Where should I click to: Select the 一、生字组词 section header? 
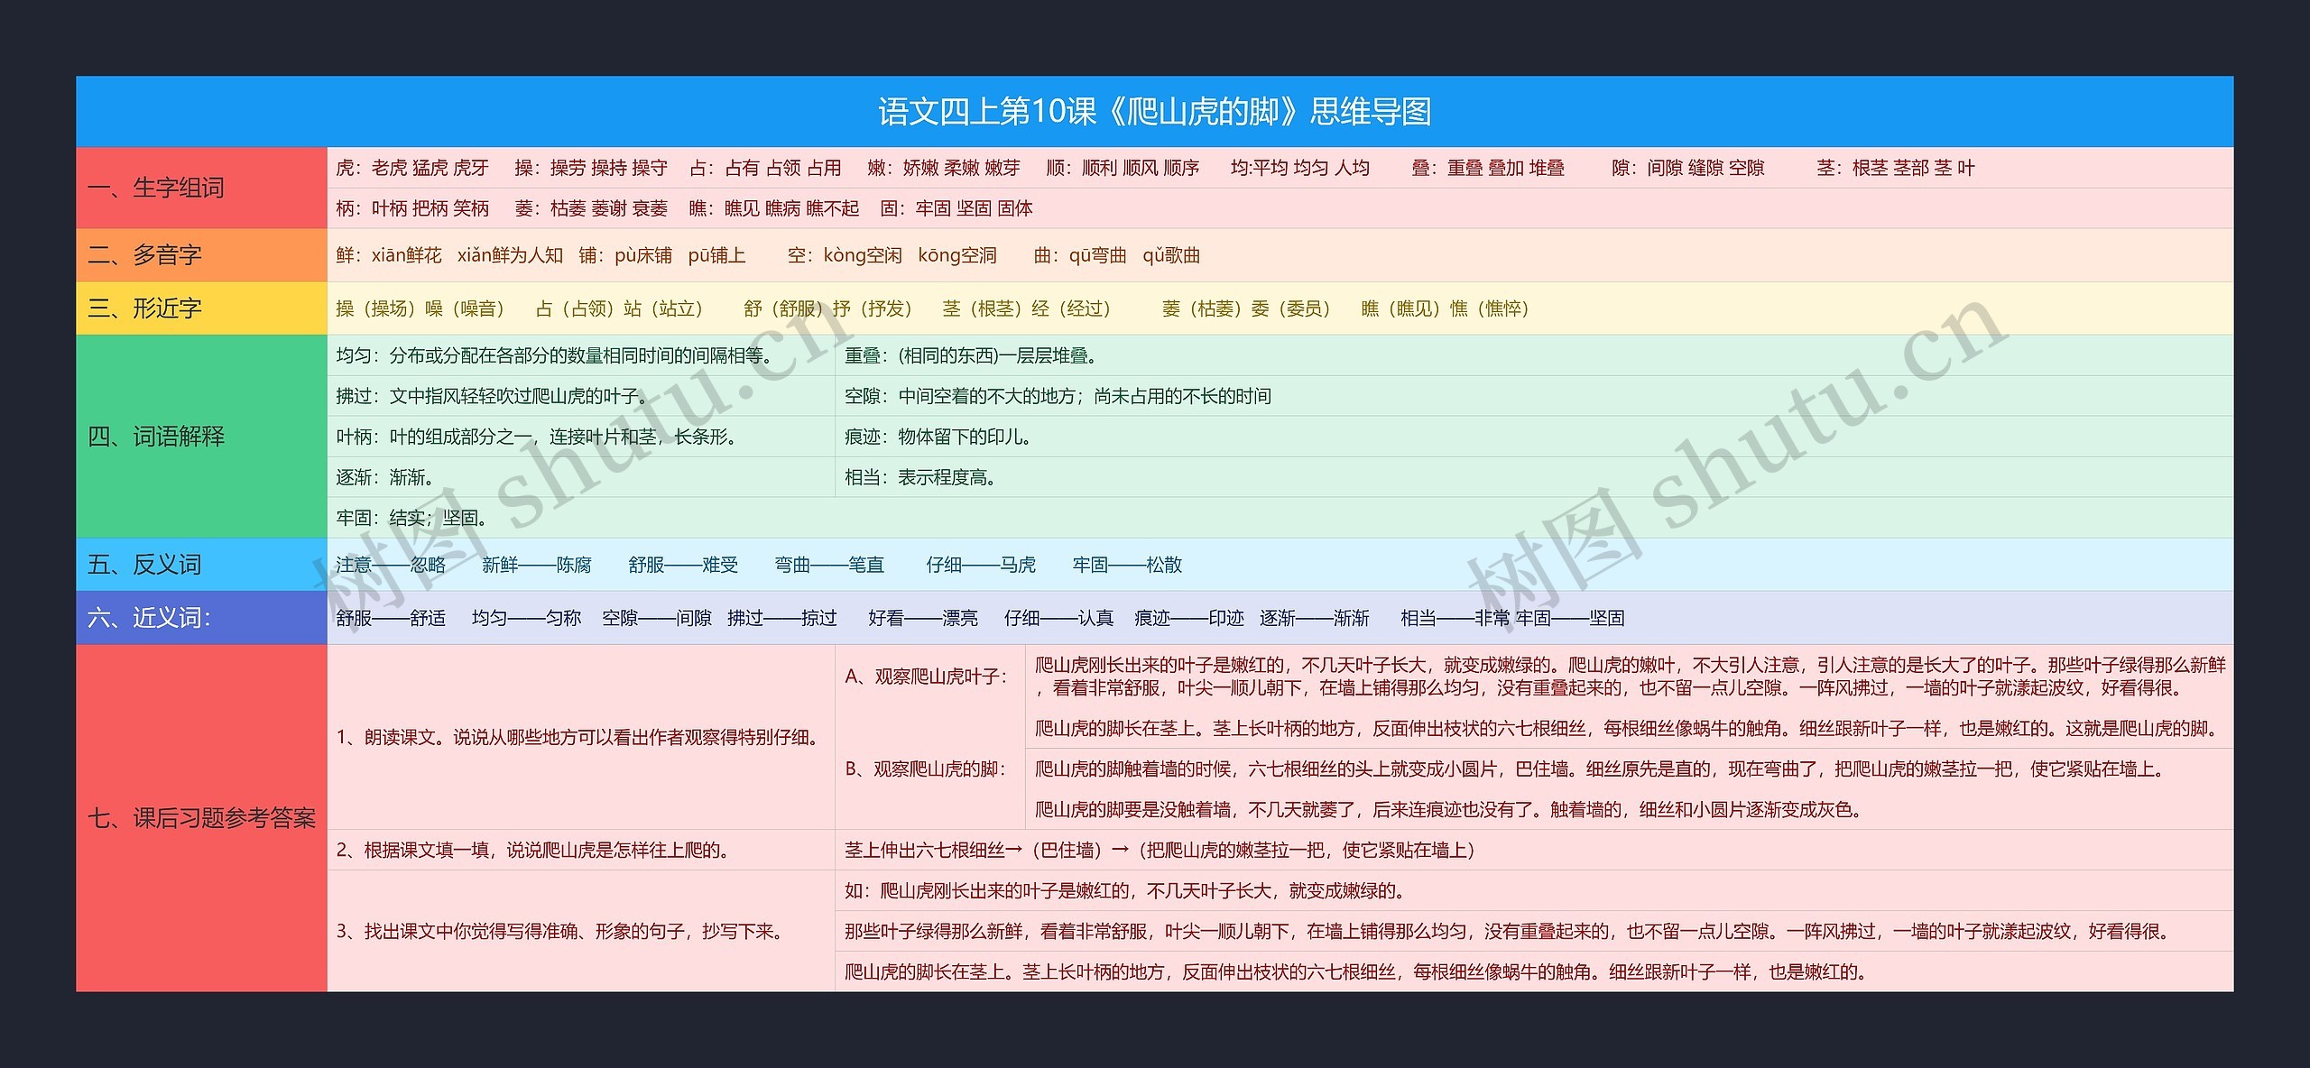[x=201, y=188]
